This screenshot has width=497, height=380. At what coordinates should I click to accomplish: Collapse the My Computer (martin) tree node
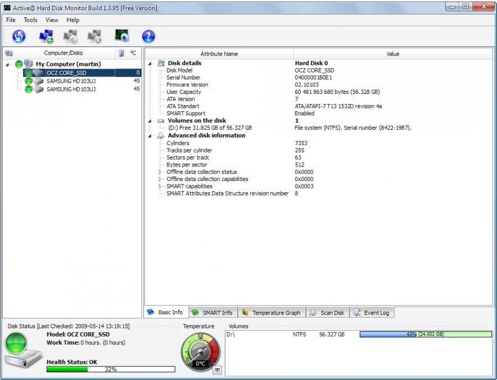pyautogui.click(x=8, y=64)
